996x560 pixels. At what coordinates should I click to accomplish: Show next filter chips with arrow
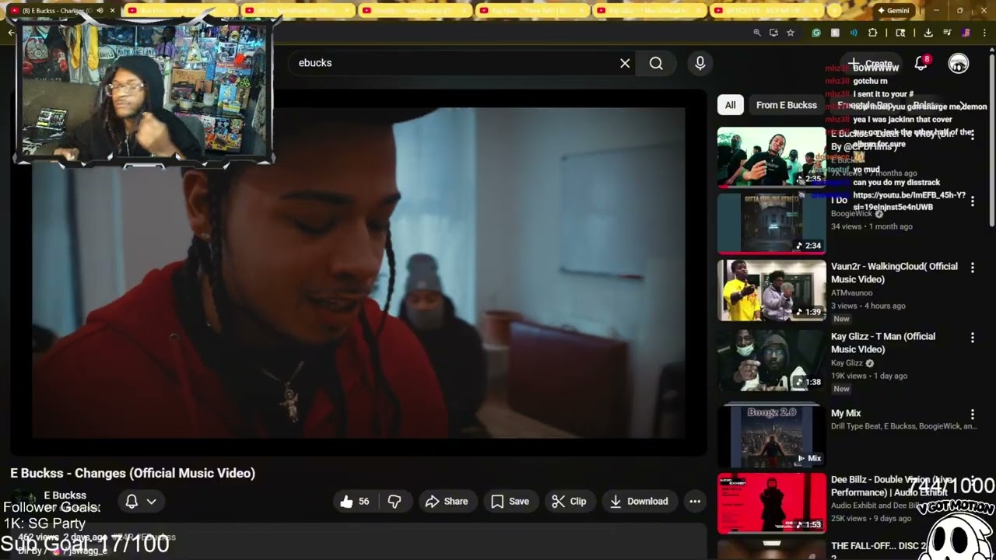pos(962,105)
